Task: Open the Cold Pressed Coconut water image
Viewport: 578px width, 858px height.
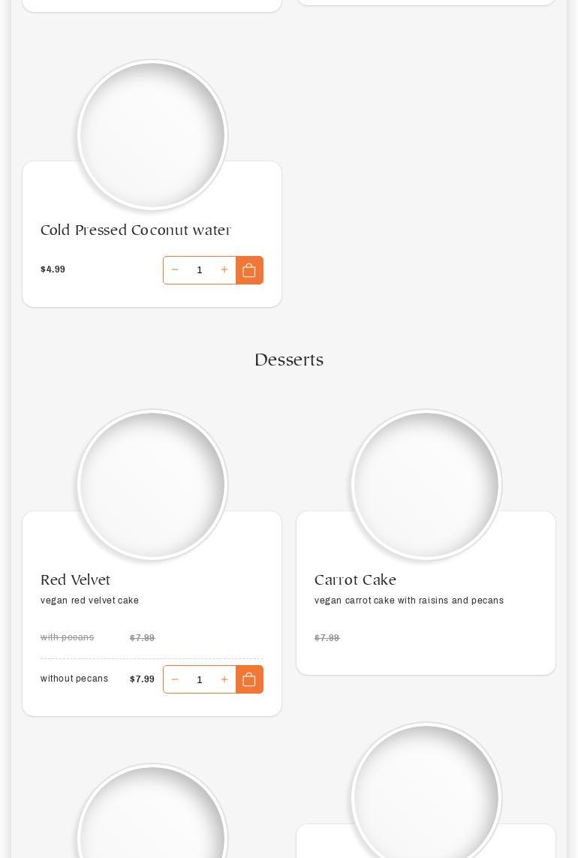Action: [152, 135]
